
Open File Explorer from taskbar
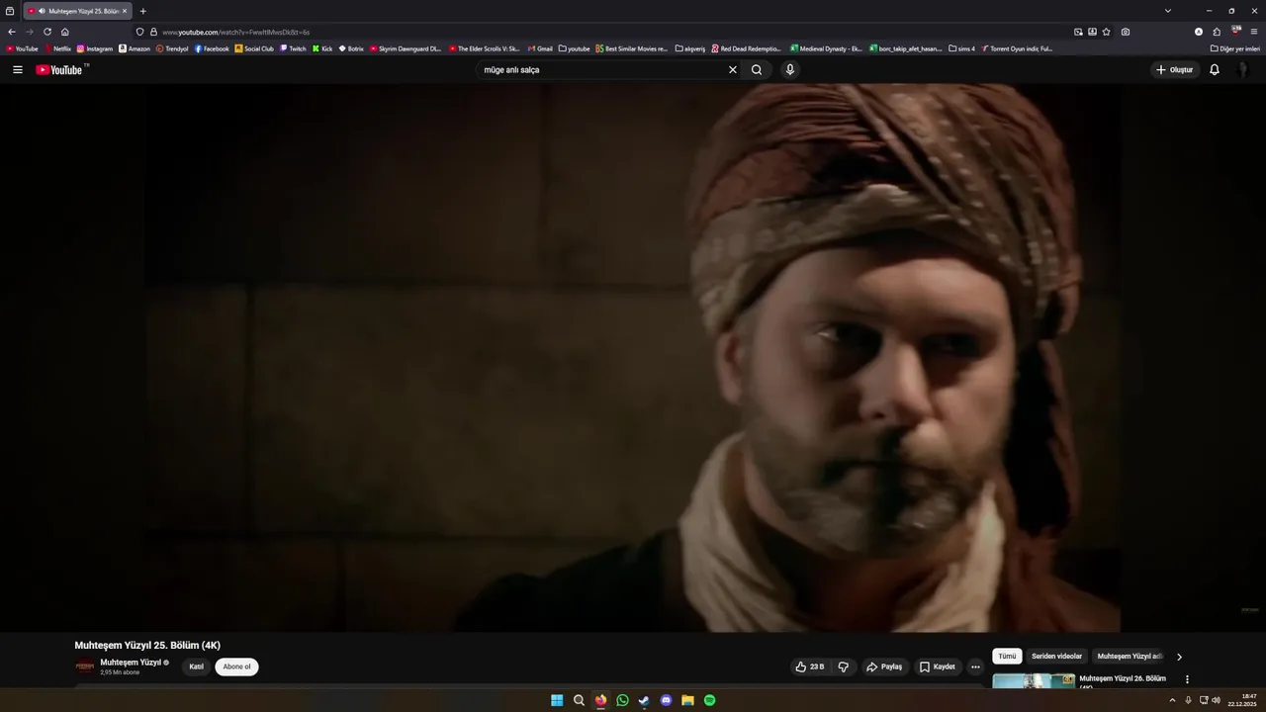[x=687, y=700]
